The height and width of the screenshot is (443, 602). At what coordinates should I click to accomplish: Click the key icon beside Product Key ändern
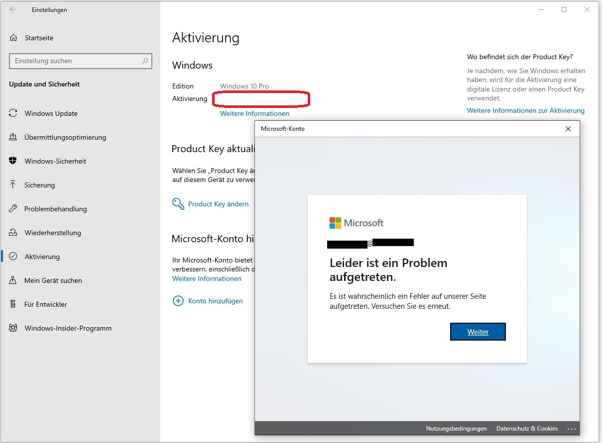coord(178,204)
